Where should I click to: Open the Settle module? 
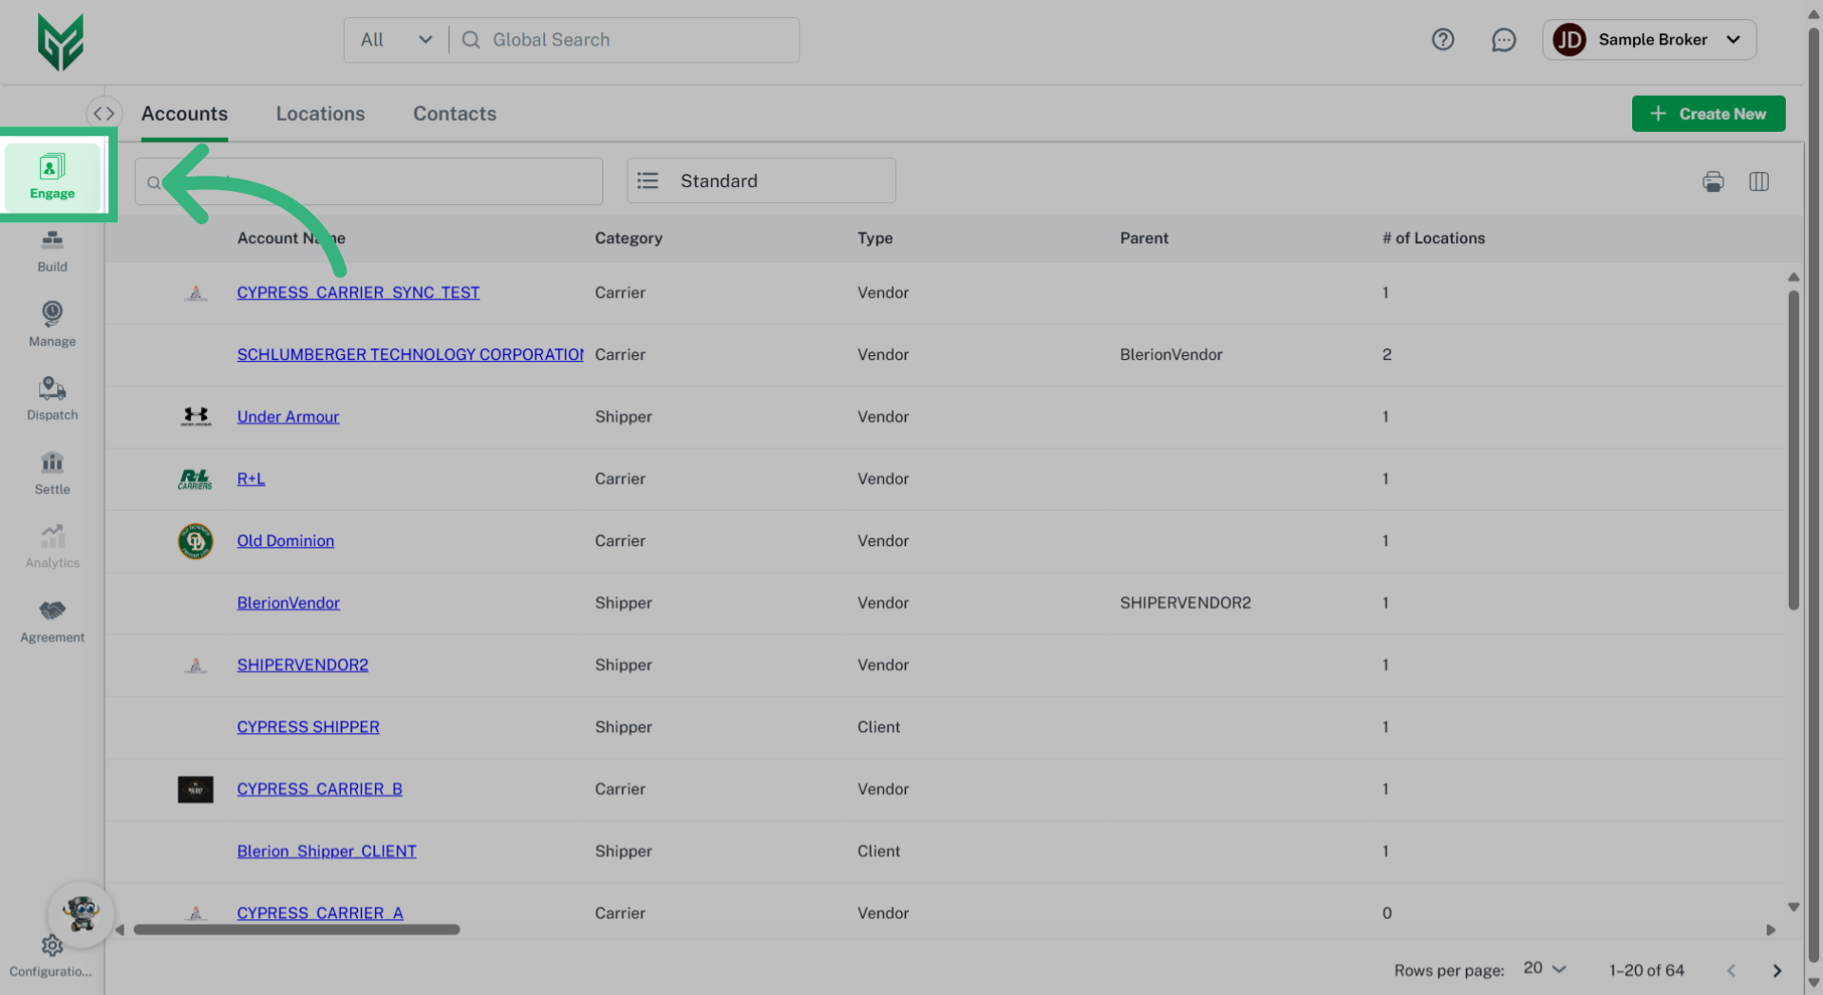tap(52, 473)
